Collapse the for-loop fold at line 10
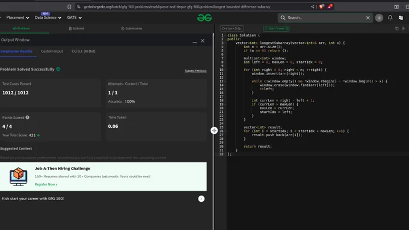 225,70
